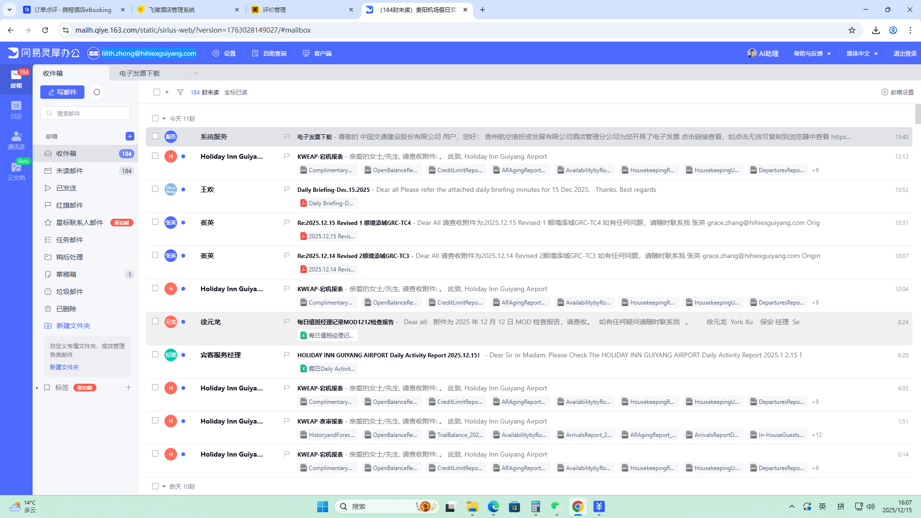Image resolution: width=921 pixels, height=518 pixels.
Task: Click the 写邮件 compose button
Action: [x=62, y=92]
